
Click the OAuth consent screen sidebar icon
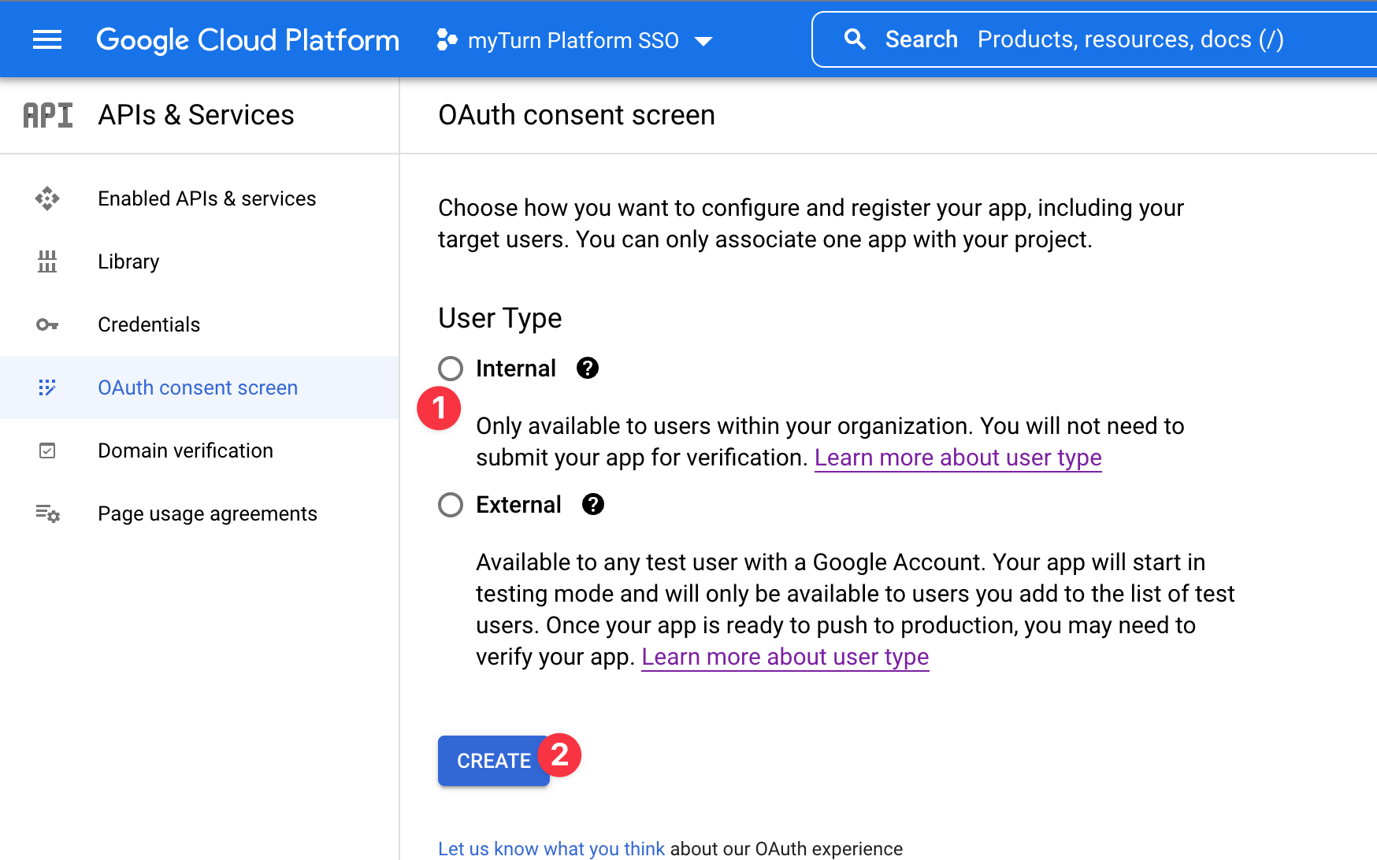[x=47, y=387]
